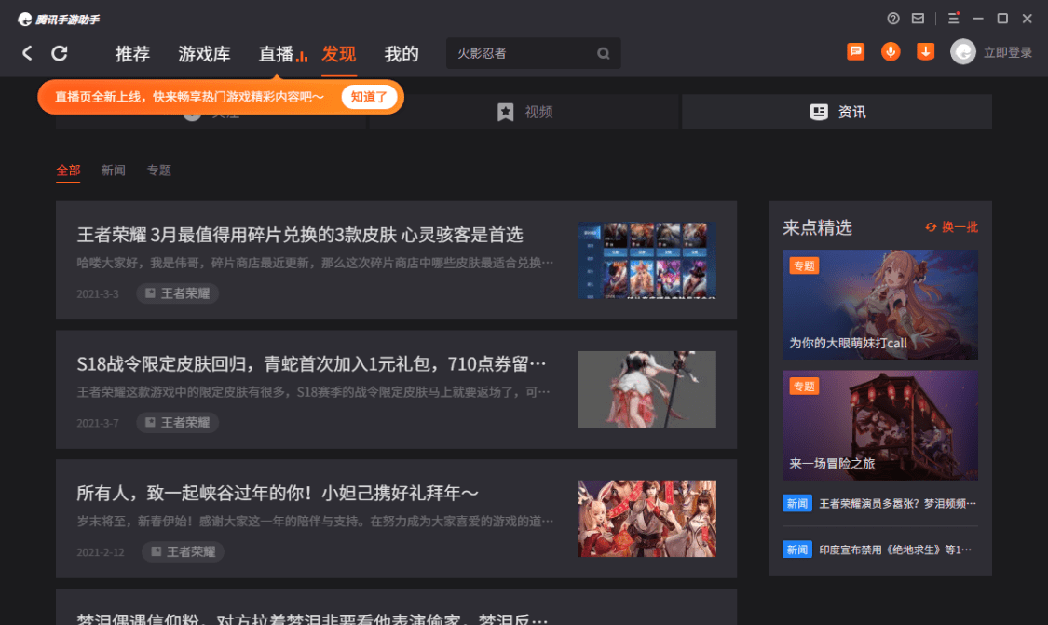The image size is (1048, 625).
Task: Switch to the 推荐 tab
Action: (132, 54)
